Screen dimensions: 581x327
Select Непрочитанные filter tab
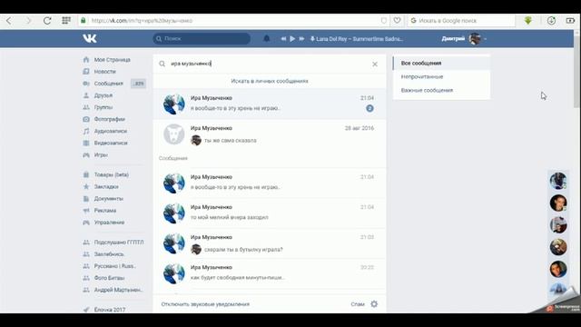coord(441,76)
